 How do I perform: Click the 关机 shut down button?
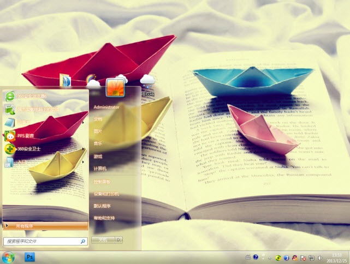pos(103,240)
